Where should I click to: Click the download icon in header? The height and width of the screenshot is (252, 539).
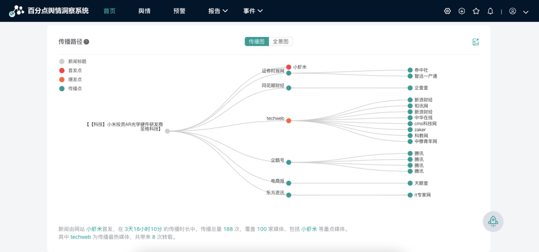462,11
